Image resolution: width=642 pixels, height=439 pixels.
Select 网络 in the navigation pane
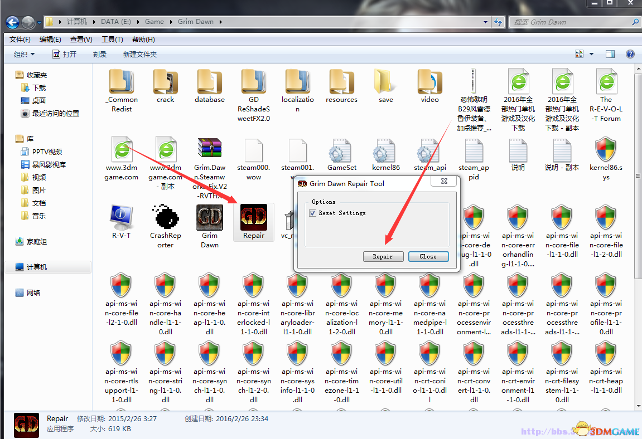tap(28, 292)
